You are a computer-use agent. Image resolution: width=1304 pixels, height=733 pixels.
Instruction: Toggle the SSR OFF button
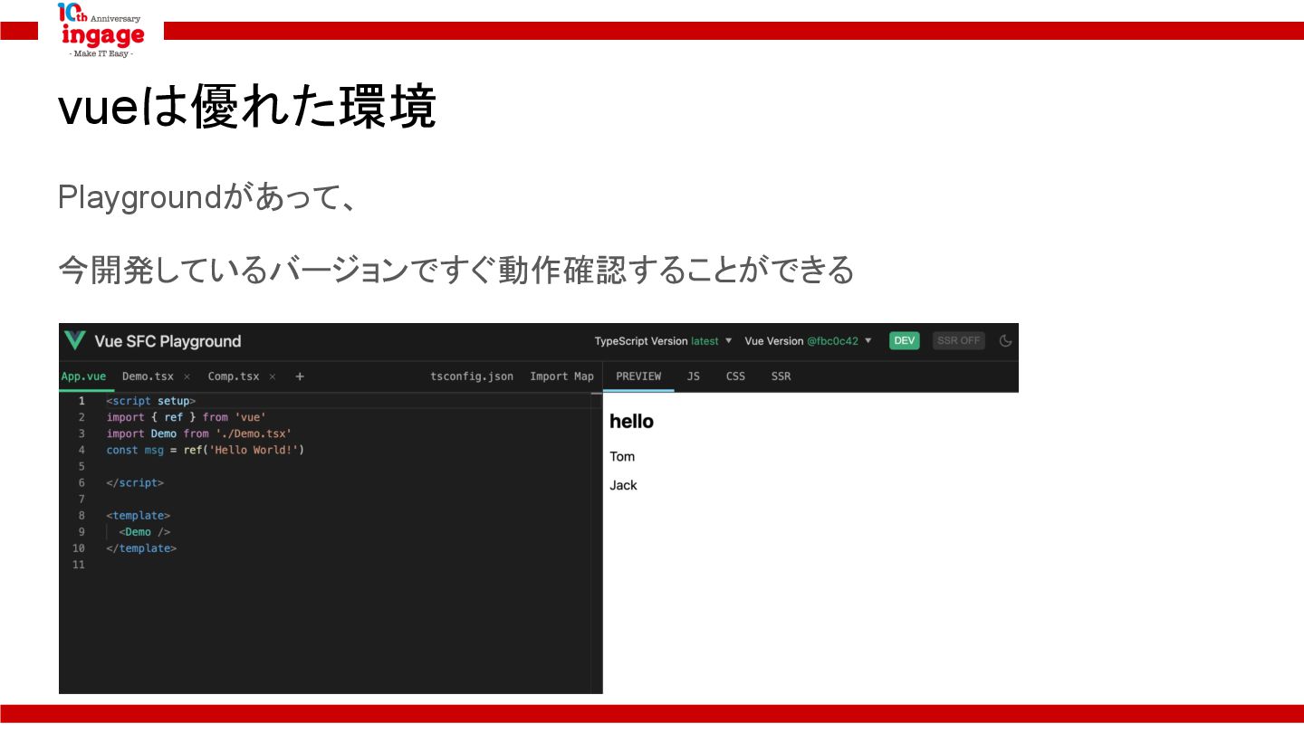(x=959, y=341)
